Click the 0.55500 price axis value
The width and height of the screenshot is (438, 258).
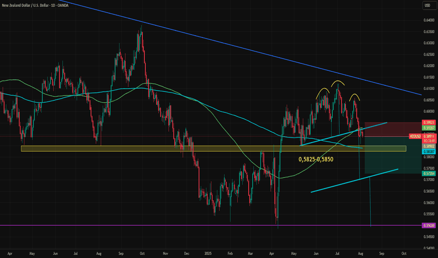(429, 214)
